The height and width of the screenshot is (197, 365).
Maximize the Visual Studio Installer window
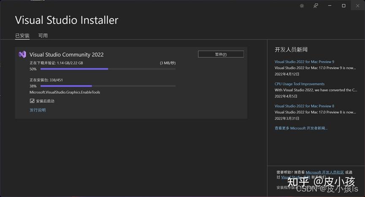(343, 6)
